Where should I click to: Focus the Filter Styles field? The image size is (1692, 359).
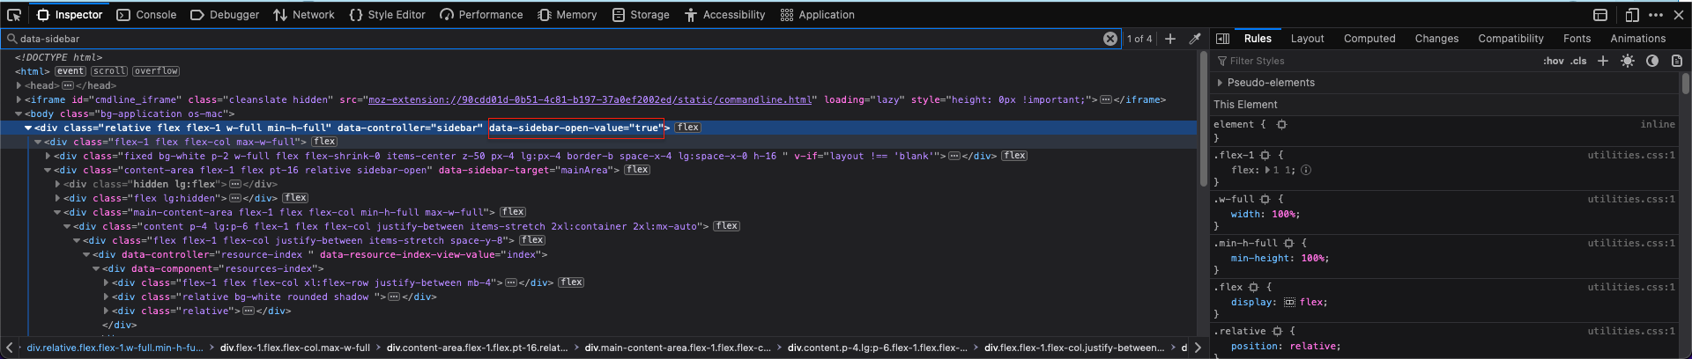pos(1375,61)
